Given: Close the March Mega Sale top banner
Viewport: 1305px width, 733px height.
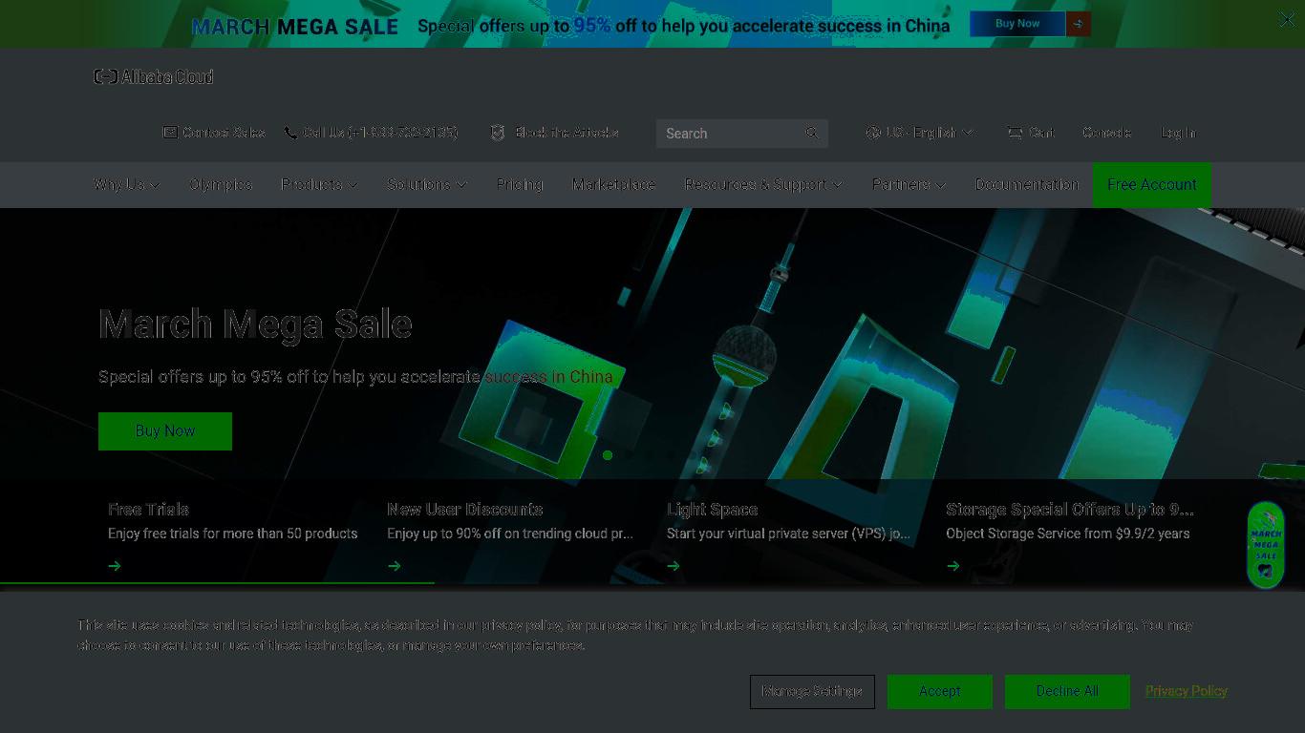Looking at the screenshot, I should (x=1286, y=20).
